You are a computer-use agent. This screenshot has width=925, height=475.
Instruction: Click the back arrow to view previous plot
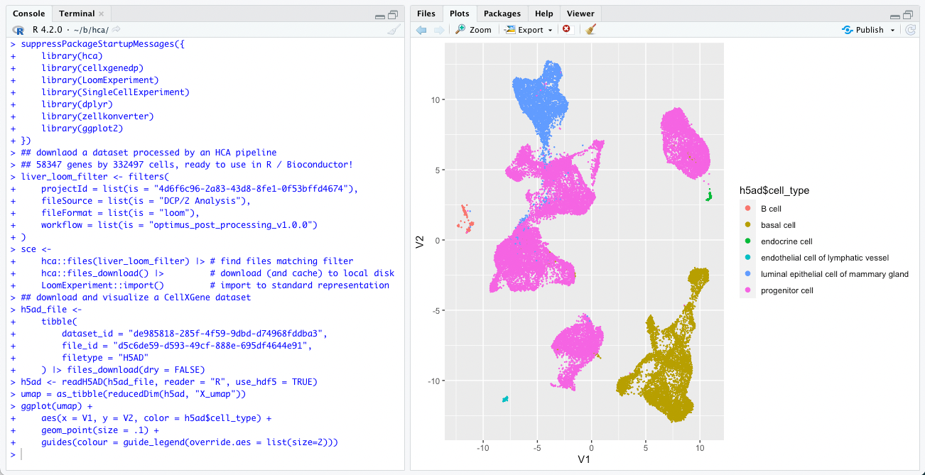click(x=421, y=30)
